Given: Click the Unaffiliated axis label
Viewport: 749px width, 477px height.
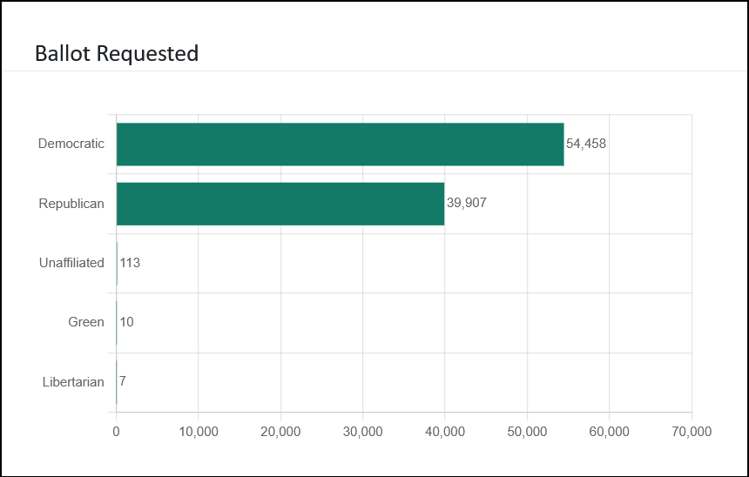Looking at the screenshot, I should 71,263.
